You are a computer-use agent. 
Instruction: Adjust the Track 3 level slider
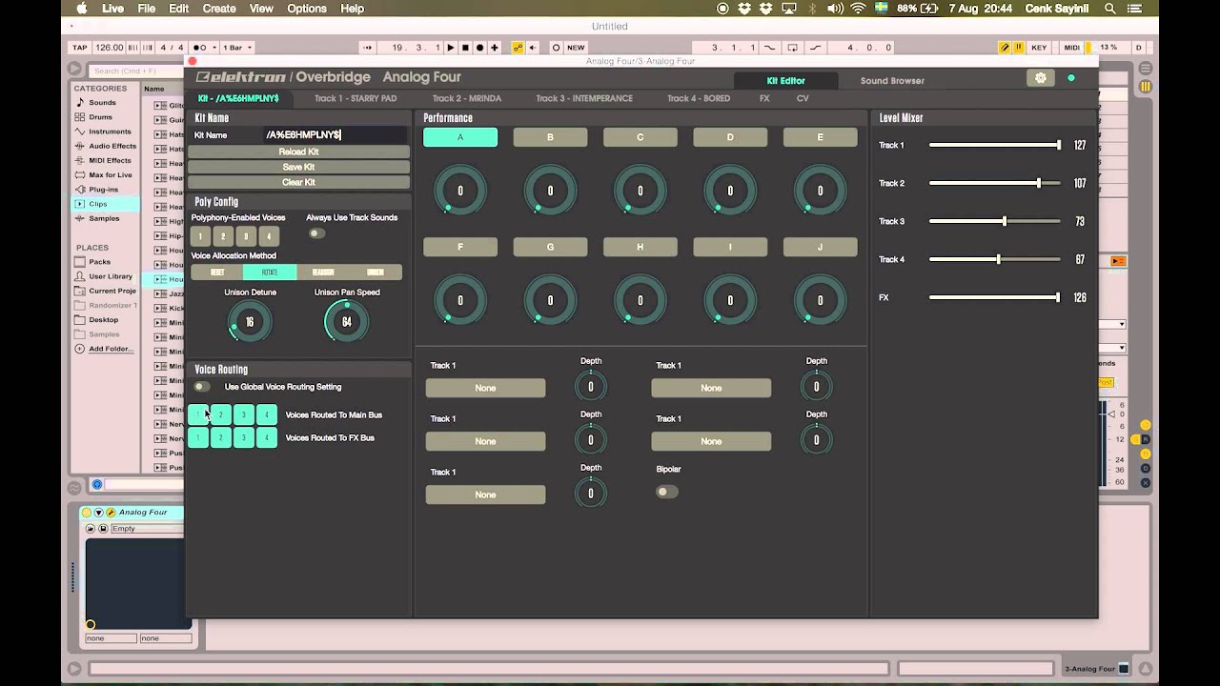tap(995, 221)
